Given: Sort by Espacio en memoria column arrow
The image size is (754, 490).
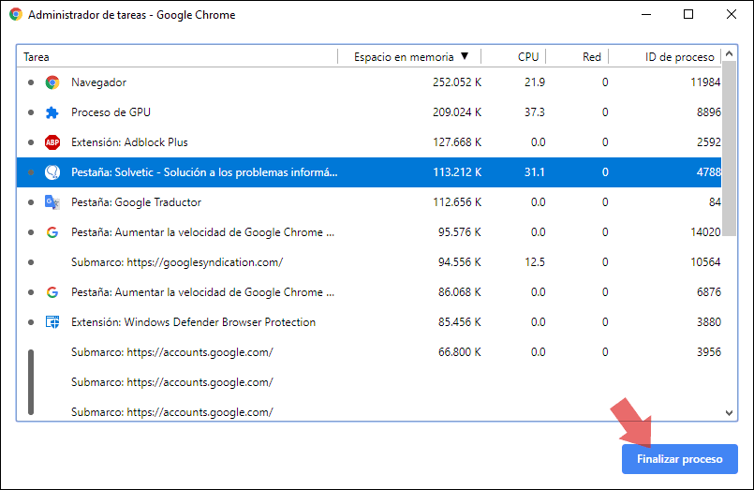Looking at the screenshot, I should coord(465,56).
